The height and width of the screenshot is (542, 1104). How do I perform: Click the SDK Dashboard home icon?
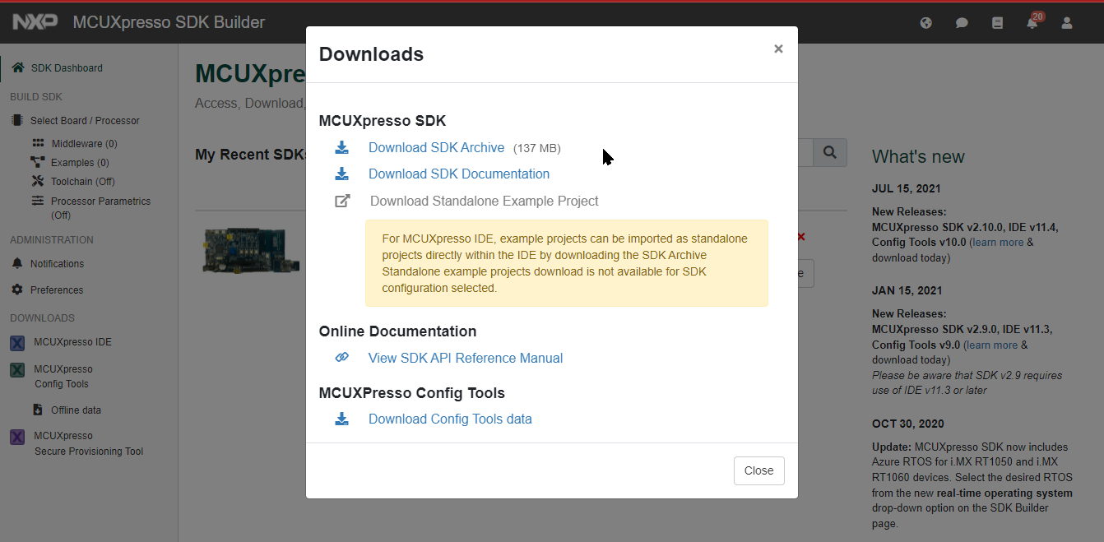[x=17, y=67]
